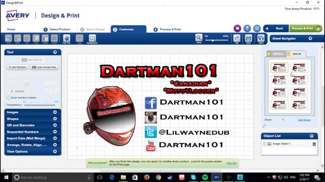Click the Facebook logo on the label
325x182 pixels.
coord(151,103)
